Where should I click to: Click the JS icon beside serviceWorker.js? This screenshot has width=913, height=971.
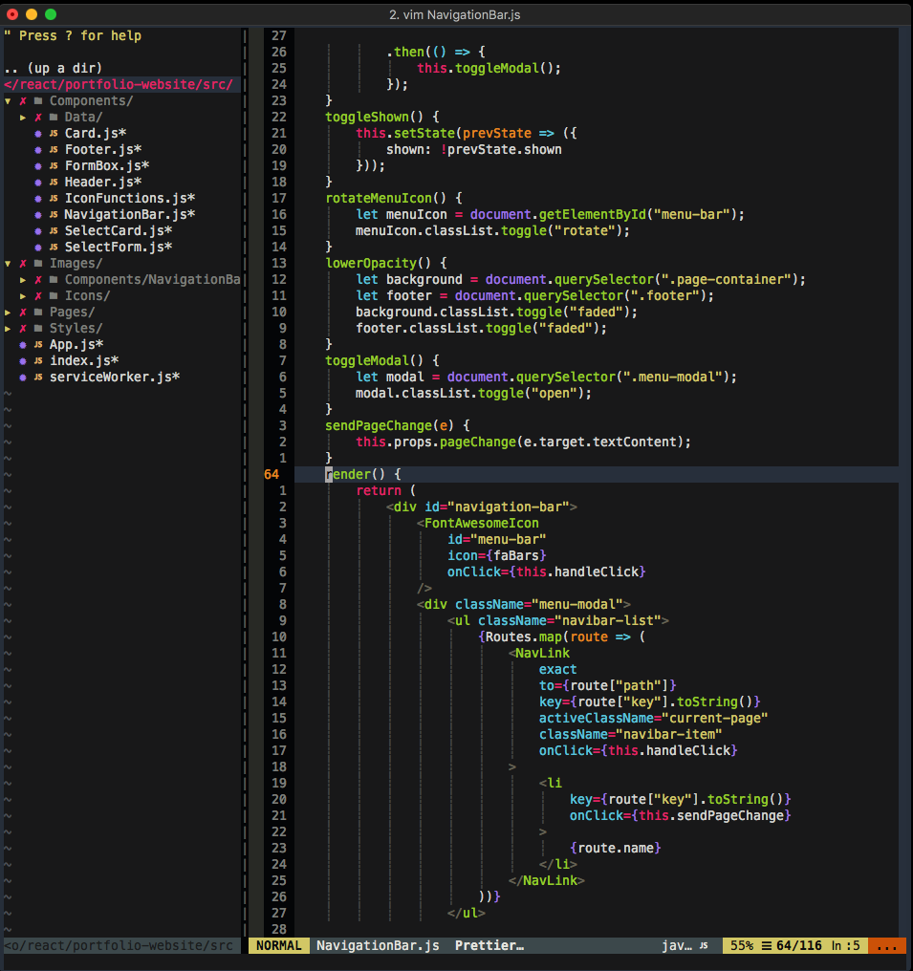[38, 378]
